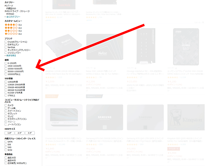
Task: Check the タブレット device filter
Action: click(x=6, y=113)
